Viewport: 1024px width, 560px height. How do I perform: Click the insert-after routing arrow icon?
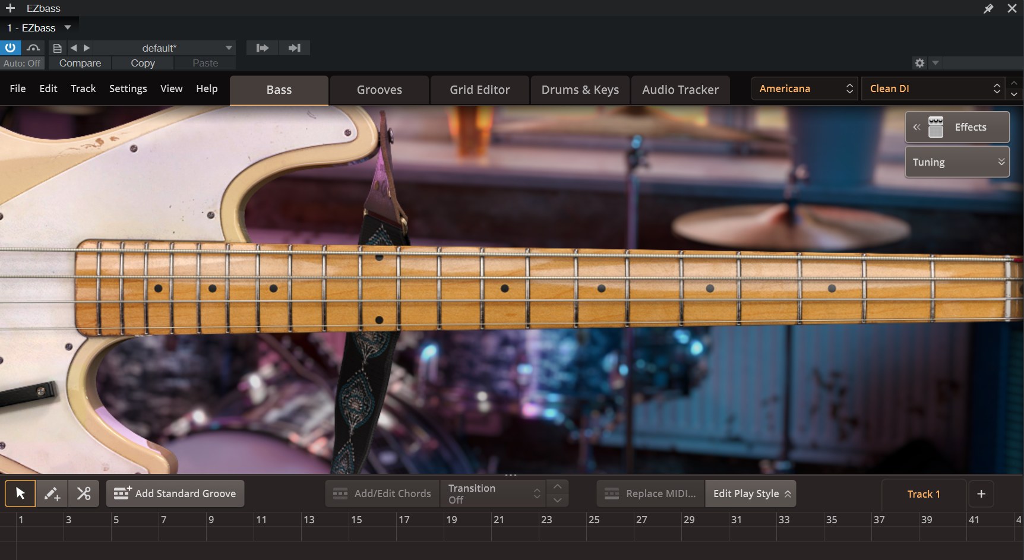pos(294,48)
